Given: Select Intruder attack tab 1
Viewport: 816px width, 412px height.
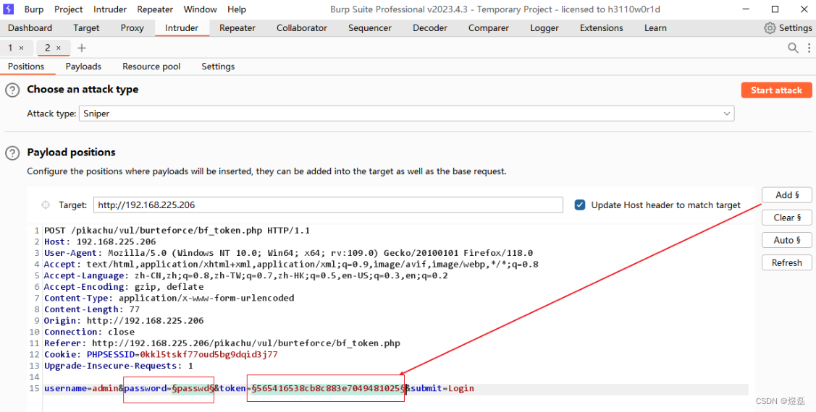Looking at the screenshot, I should point(10,48).
